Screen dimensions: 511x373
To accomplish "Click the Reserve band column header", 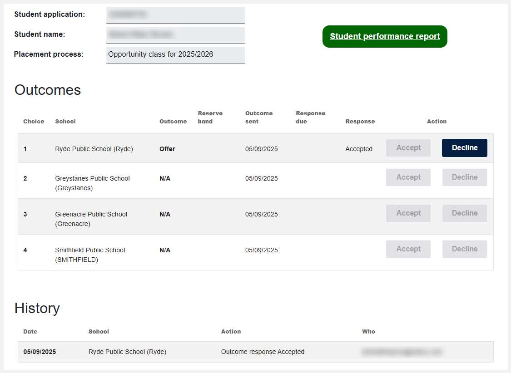I will tap(210, 117).
